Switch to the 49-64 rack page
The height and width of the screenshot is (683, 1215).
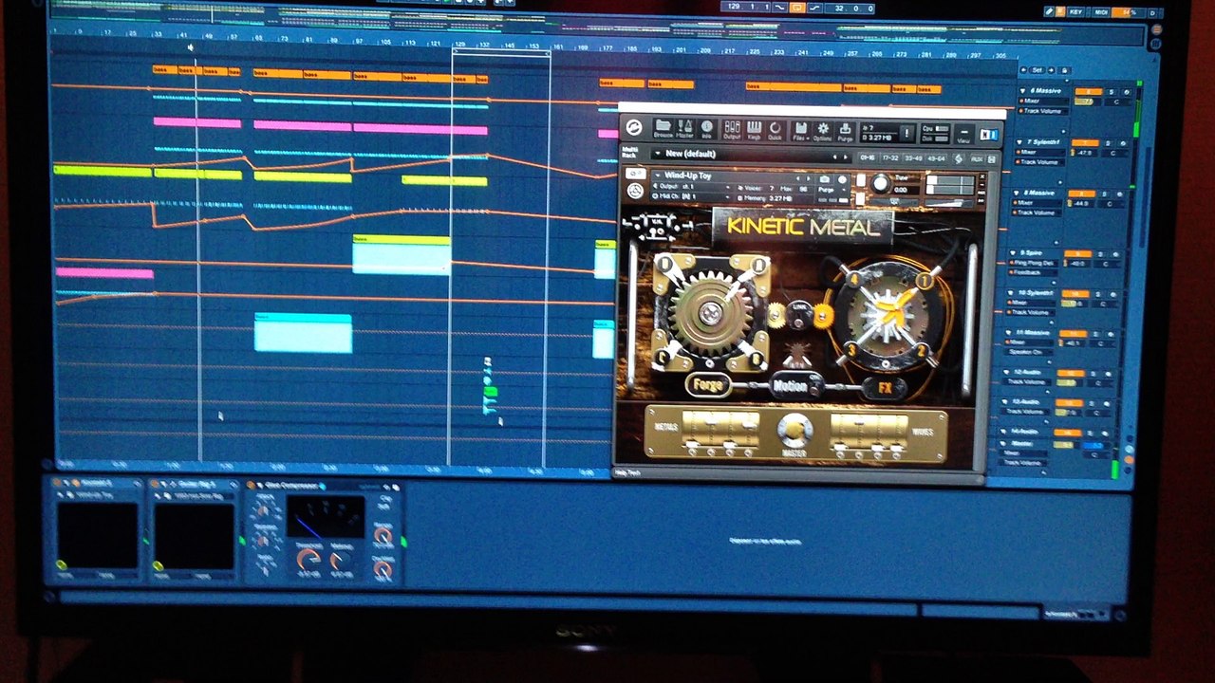point(936,158)
